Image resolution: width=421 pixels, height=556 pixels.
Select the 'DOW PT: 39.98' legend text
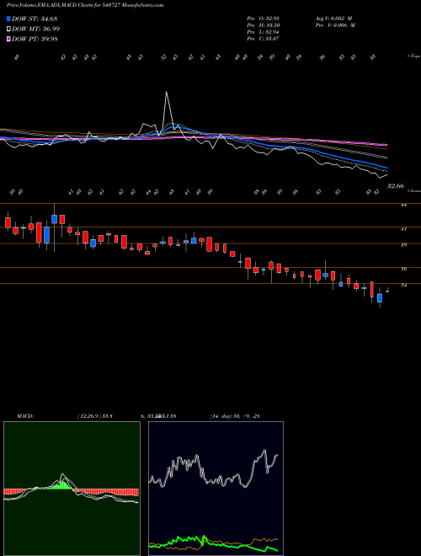pos(35,39)
